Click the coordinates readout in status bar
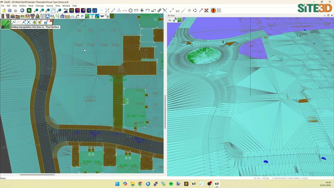The width and height of the screenshot is (334, 188). click(290, 178)
